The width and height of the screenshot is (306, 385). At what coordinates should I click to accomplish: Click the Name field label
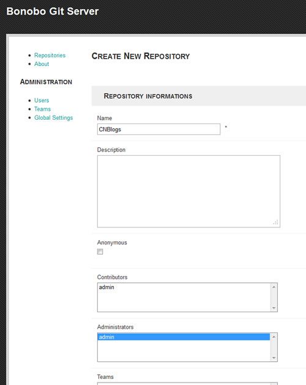click(105, 118)
